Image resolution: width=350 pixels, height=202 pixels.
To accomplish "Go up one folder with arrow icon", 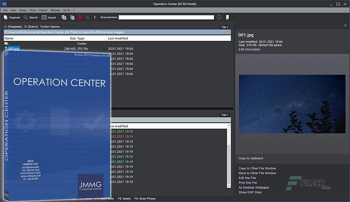I will (95, 18).
